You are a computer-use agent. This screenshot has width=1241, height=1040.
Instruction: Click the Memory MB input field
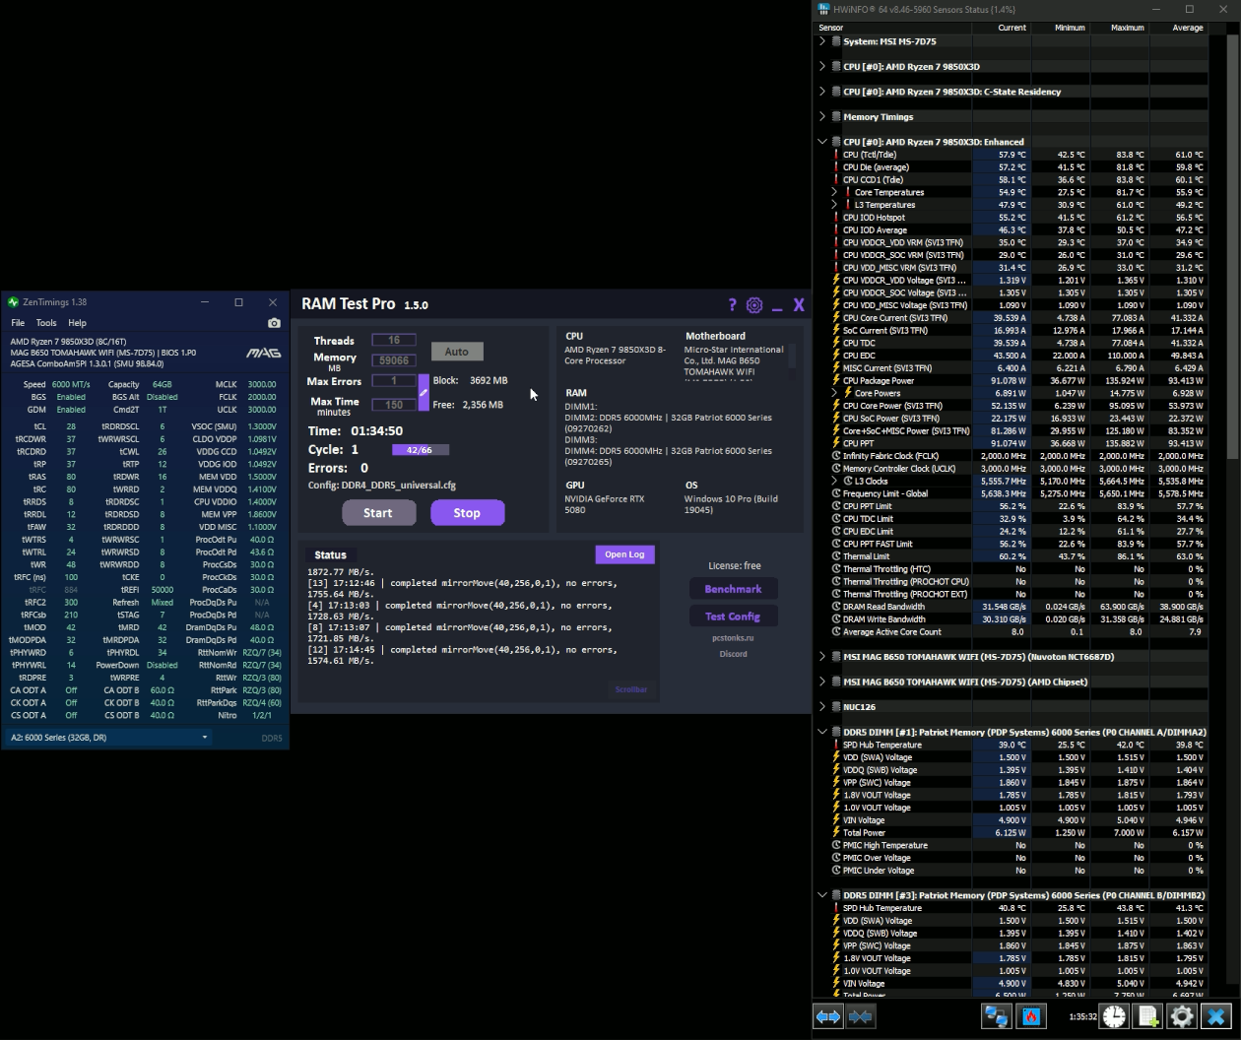[394, 360]
